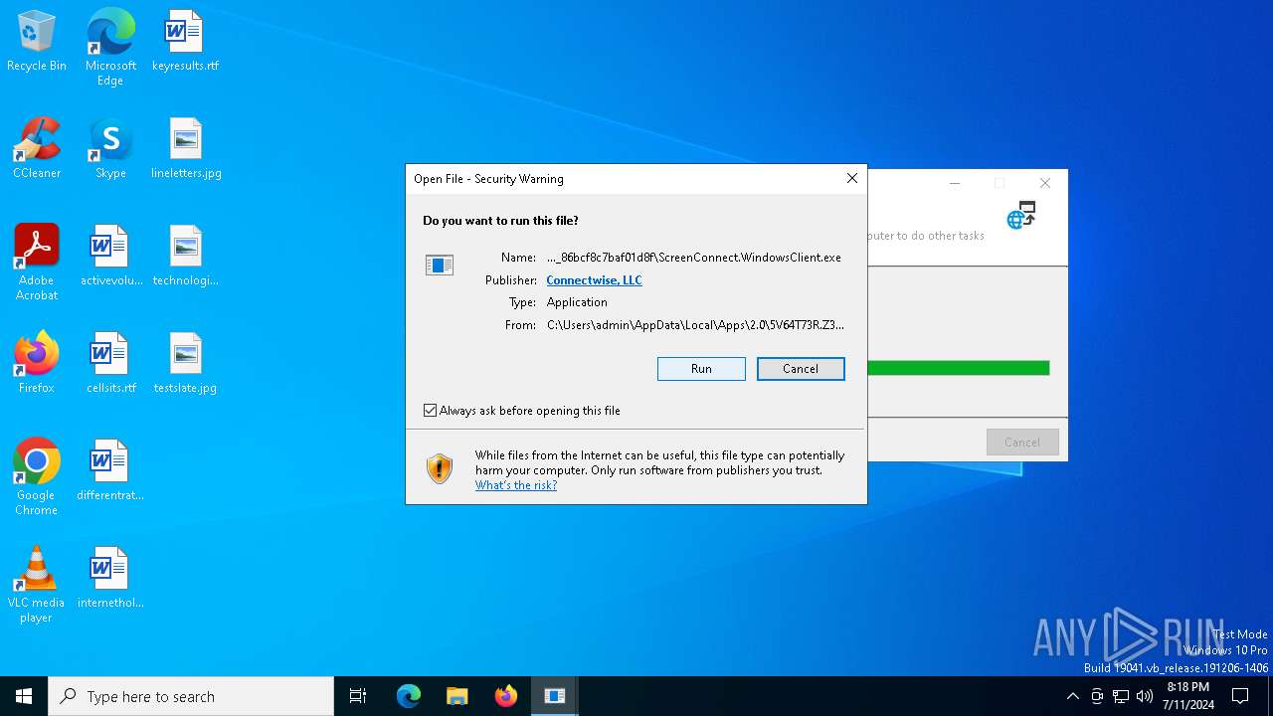1273x716 pixels.
Task: Select cellsits.rtf on desktop
Action: 110,364
